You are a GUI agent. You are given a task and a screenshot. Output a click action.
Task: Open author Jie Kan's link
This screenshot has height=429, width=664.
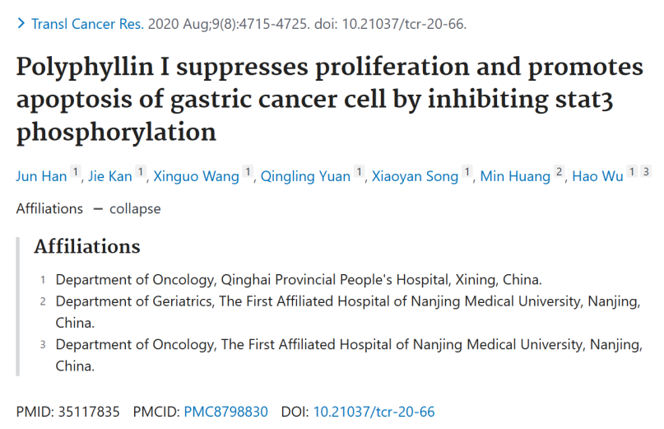click(110, 176)
